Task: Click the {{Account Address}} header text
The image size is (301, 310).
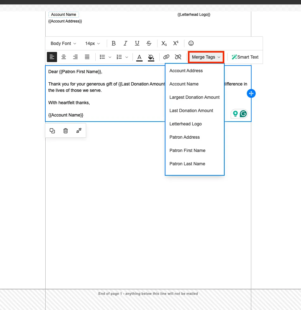Action: (x=65, y=21)
